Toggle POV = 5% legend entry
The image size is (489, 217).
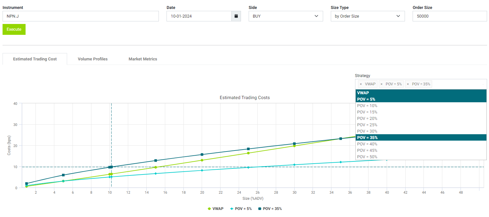pyautogui.click(x=241, y=209)
